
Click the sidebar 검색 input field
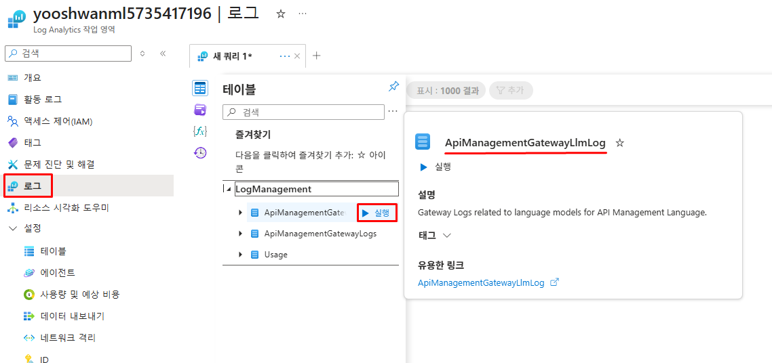click(68, 54)
